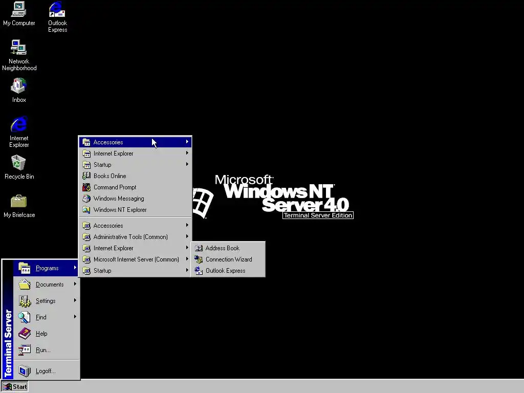Open the Find menu entry

point(47,317)
